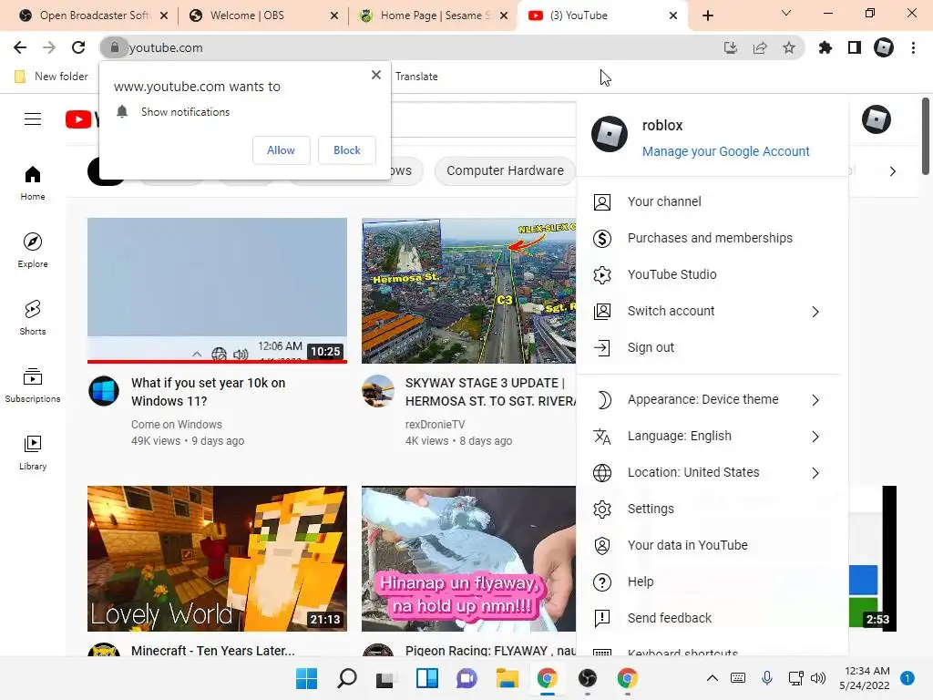
Task: Close the notification permission popup
Action: pos(376,75)
